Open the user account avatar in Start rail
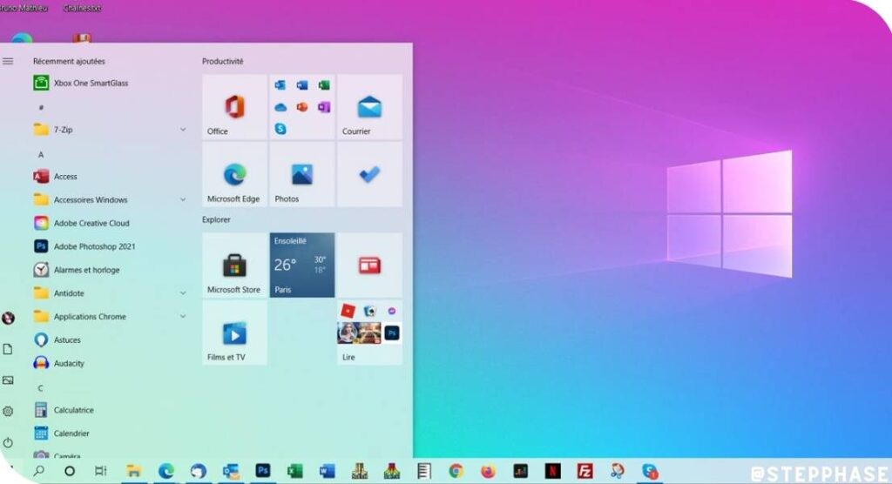This screenshot has height=484, width=892. click(x=8, y=318)
